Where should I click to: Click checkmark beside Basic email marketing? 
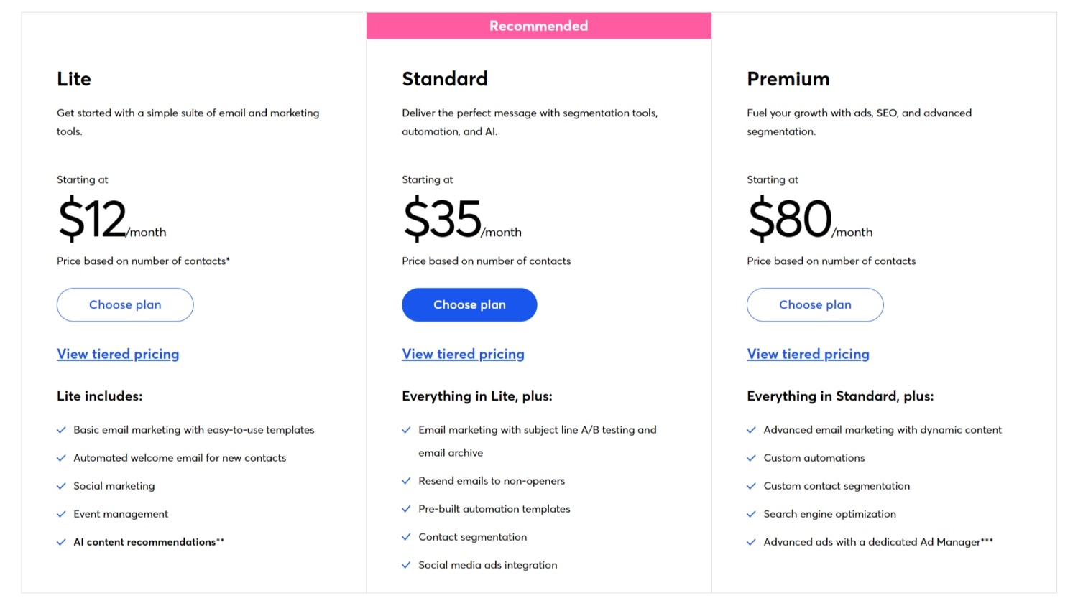click(61, 430)
